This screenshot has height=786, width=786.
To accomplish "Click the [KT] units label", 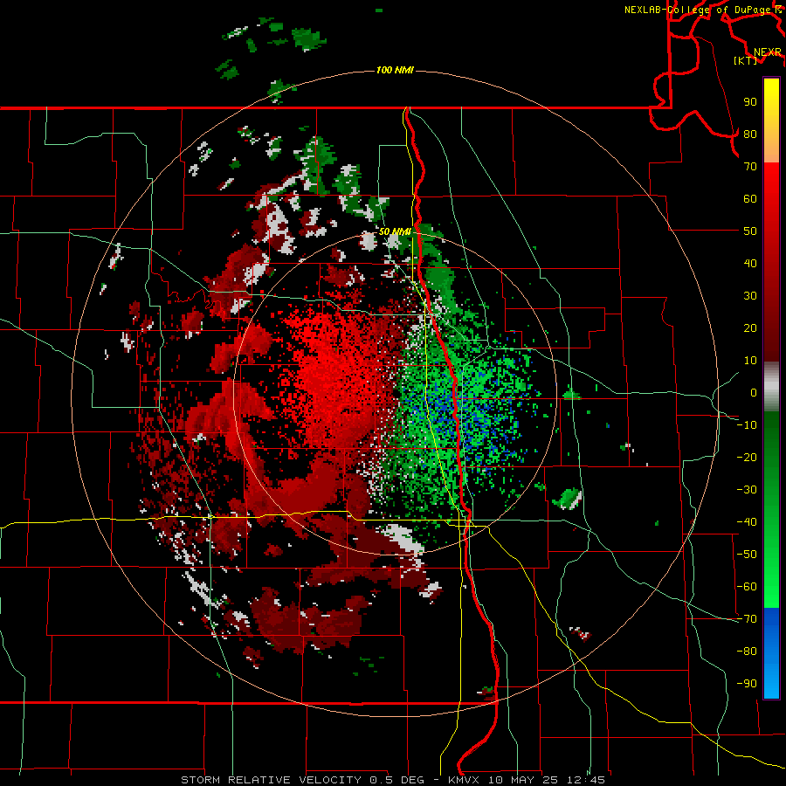I will 746,60.
